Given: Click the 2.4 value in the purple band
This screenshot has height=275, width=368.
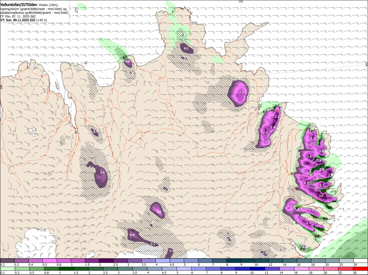Looking at the screenshot, I should (x=273, y=127).
